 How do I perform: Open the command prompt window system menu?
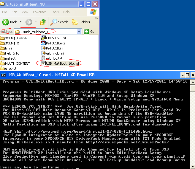(4, 75)
